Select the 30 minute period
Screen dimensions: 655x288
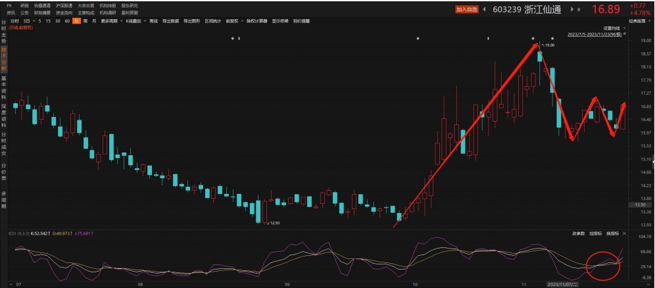click(58, 21)
